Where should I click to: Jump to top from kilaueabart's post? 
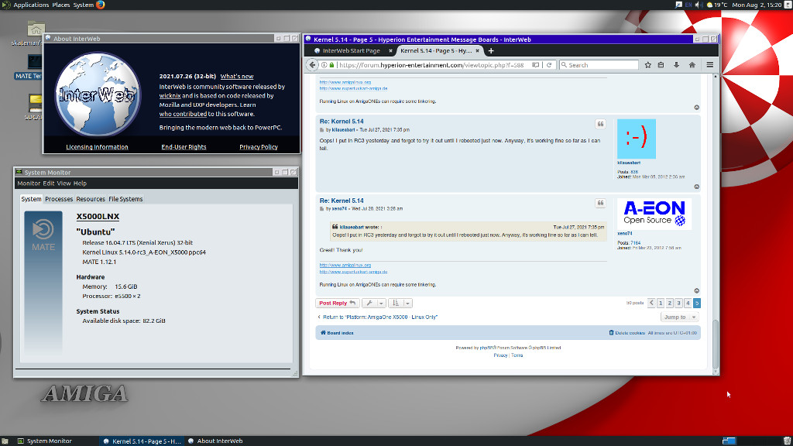(696, 187)
